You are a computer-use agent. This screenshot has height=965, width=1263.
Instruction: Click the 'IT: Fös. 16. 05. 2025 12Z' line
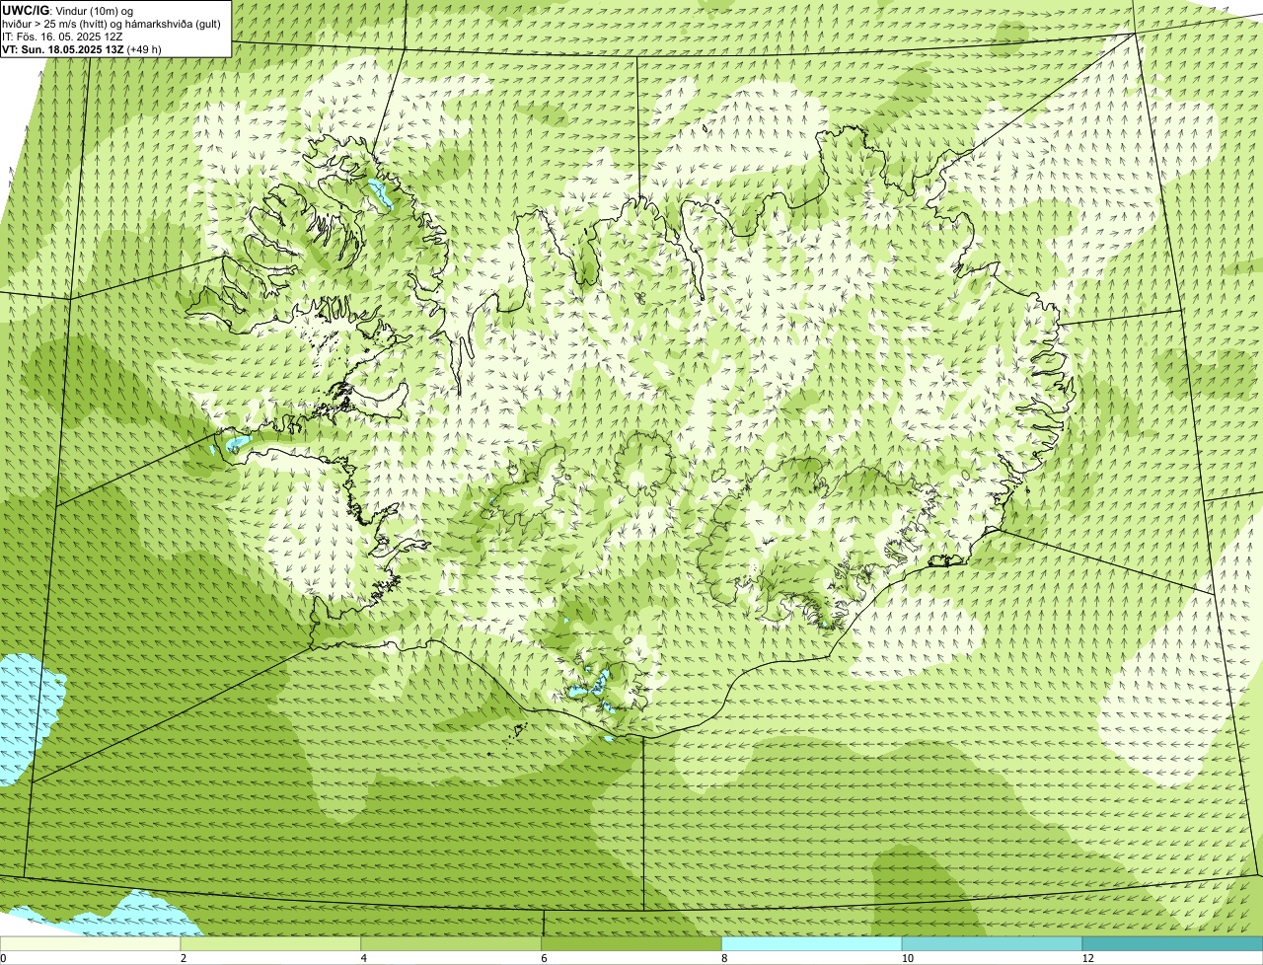click(62, 37)
